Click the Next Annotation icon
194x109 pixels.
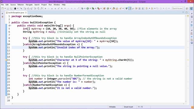coord(147,8)
